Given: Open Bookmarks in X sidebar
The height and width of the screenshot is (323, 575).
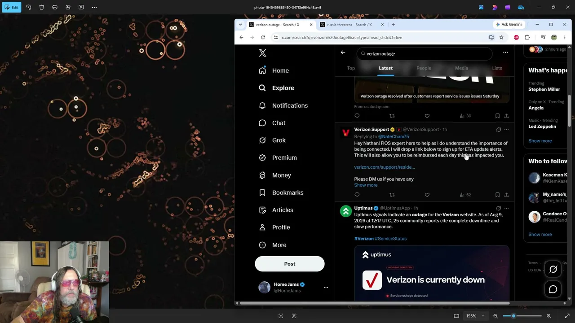Looking at the screenshot, I should (281, 192).
